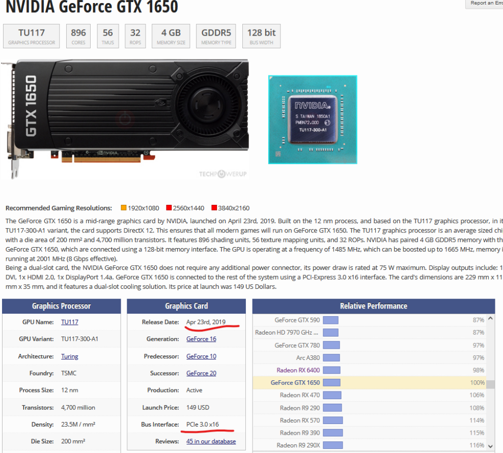Click the TU117 GPU chip image
This screenshot has width=503, height=453.
(313, 119)
